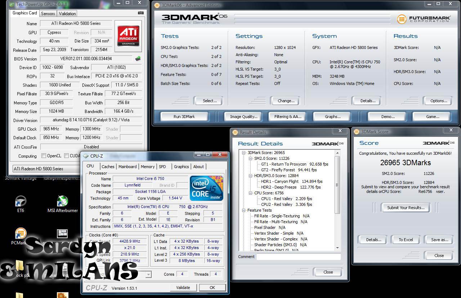The height and width of the screenshot is (298, 461).
Task: Click Close button in Result Details window
Action: 328,272
